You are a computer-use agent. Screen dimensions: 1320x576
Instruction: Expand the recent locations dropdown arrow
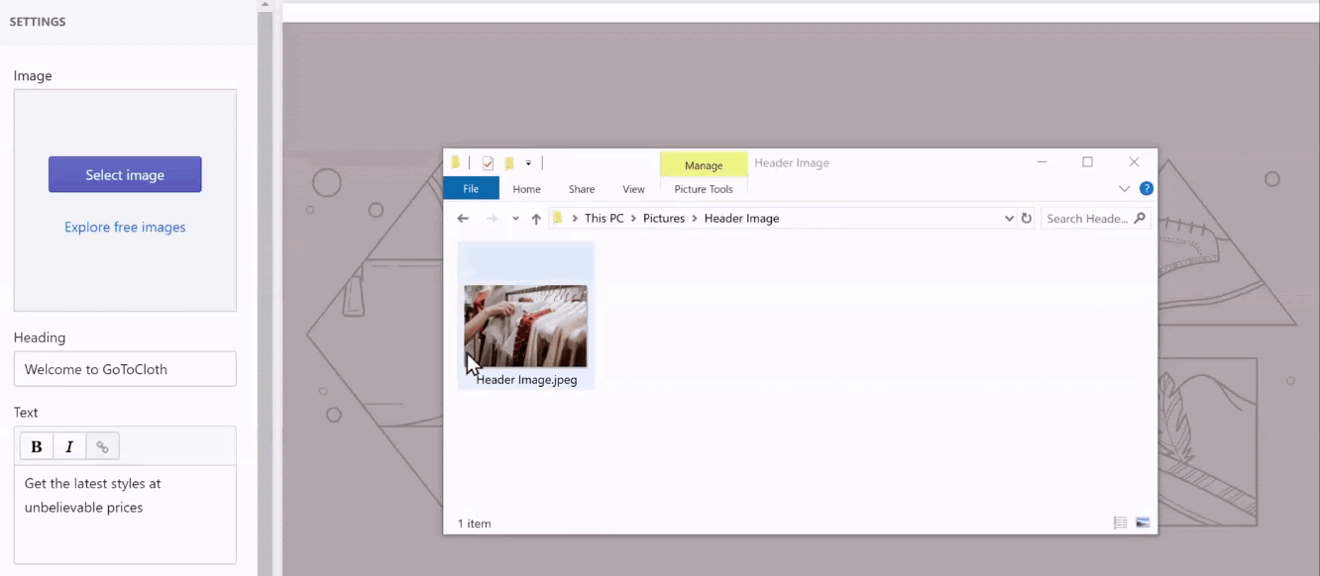pyautogui.click(x=515, y=219)
